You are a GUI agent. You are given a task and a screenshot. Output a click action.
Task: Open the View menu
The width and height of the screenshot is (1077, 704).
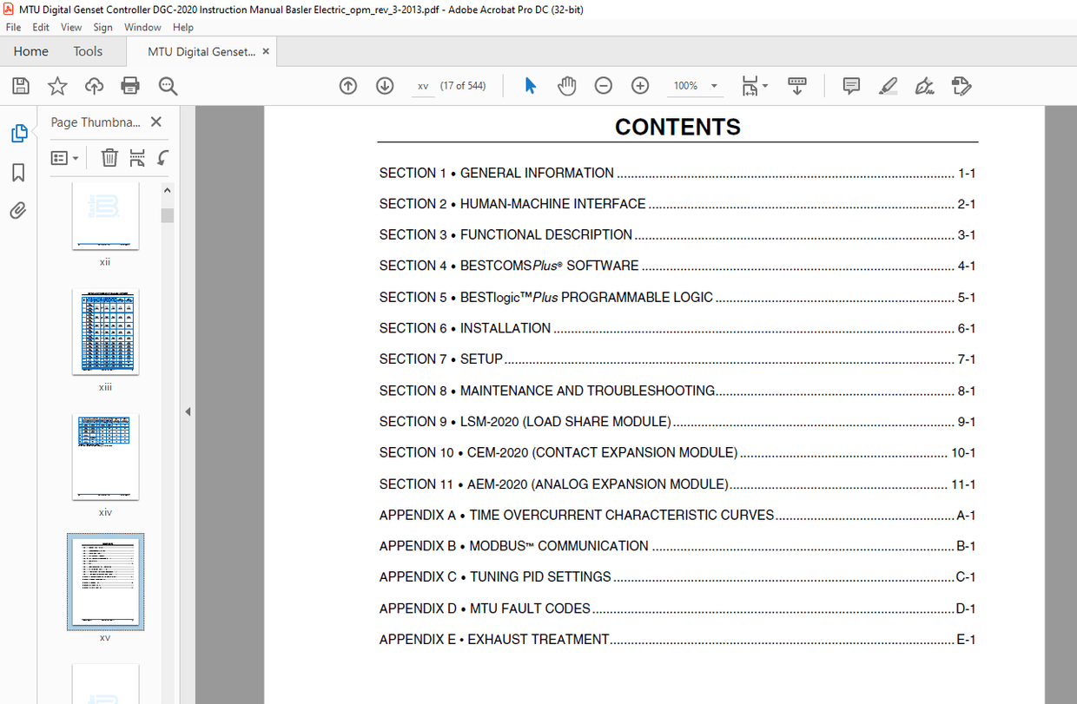tap(71, 28)
